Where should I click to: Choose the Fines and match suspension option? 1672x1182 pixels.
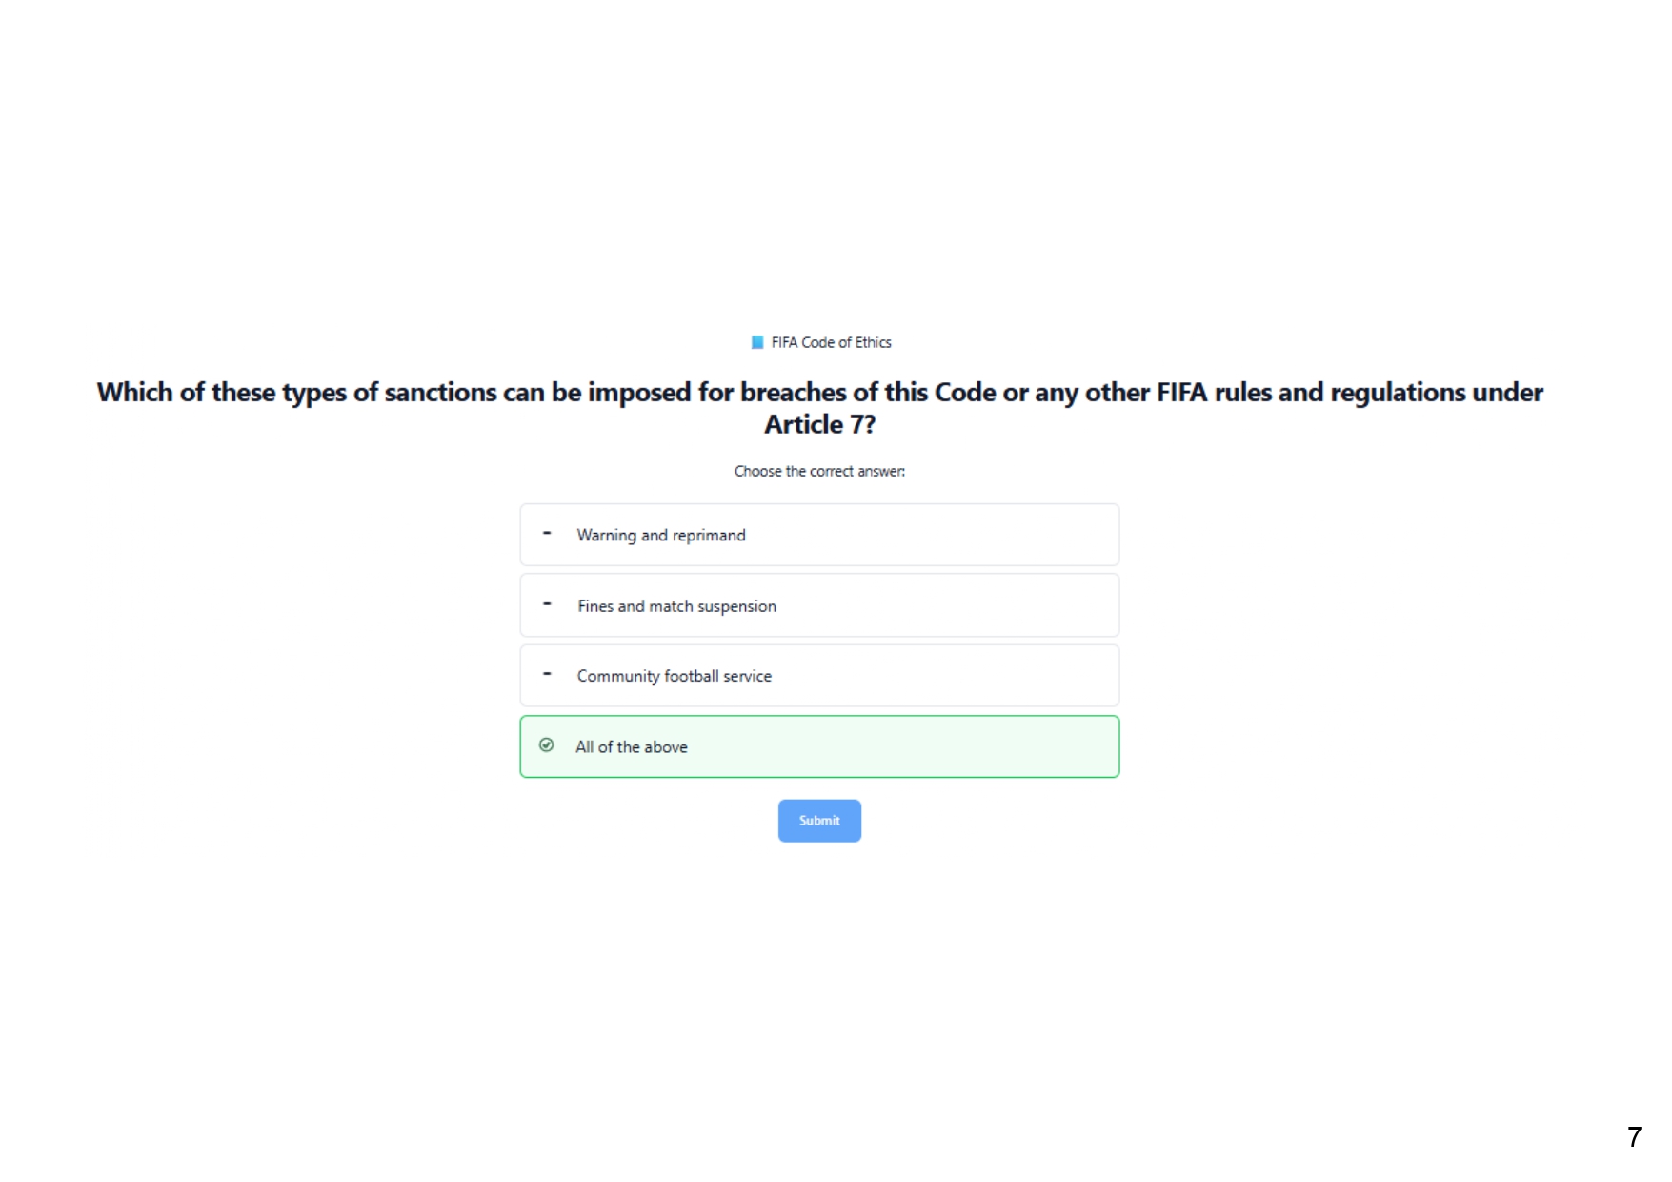[x=819, y=605]
